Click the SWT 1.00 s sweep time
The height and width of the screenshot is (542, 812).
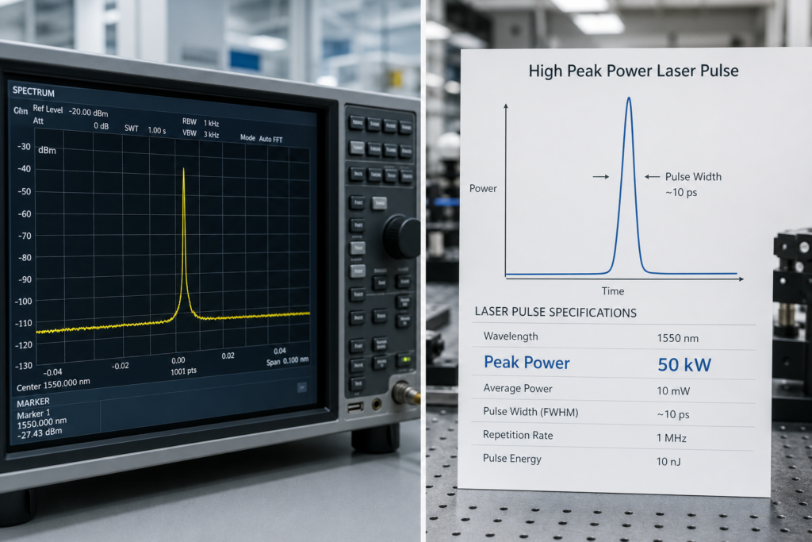(145, 129)
